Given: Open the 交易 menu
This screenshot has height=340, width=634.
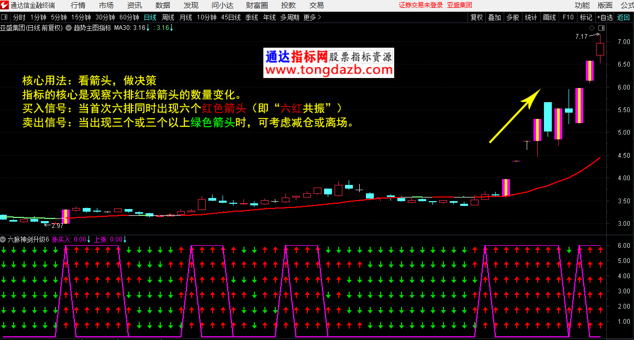Looking at the screenshot, I should coord(316,5).
